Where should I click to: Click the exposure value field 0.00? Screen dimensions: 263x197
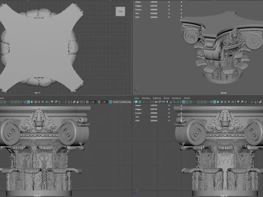pyautogui.click(x=93, y=102)
